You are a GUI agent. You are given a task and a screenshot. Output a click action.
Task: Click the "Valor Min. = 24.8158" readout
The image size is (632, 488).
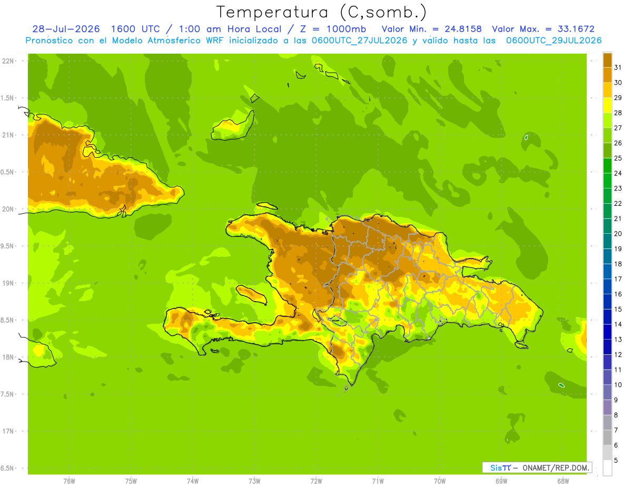click(432, 29)
